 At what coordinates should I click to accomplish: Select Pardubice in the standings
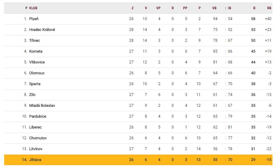point(38,116)
